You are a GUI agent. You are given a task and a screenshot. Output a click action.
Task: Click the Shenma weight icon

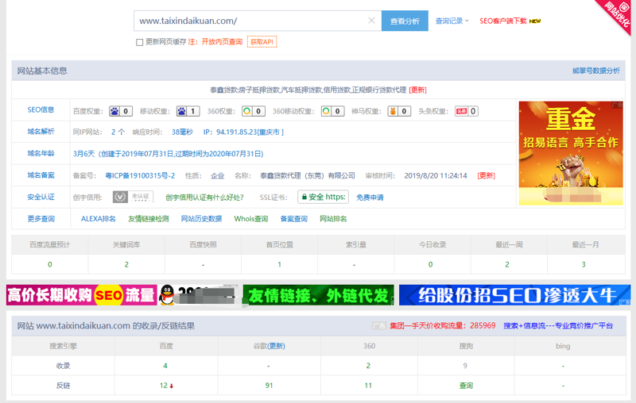[393, 111]
